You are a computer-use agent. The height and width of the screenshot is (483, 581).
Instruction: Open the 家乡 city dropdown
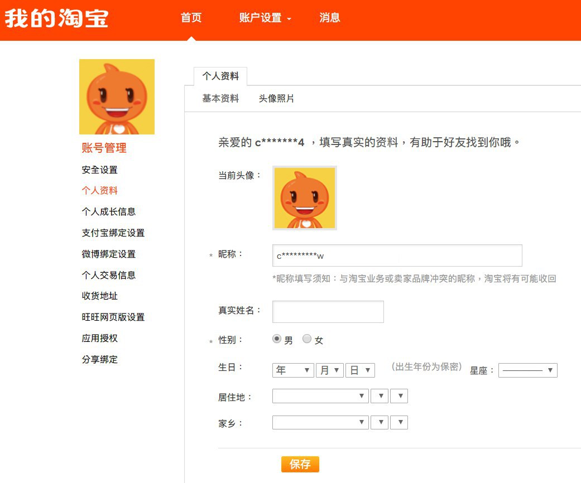click(x=380, y=422)
